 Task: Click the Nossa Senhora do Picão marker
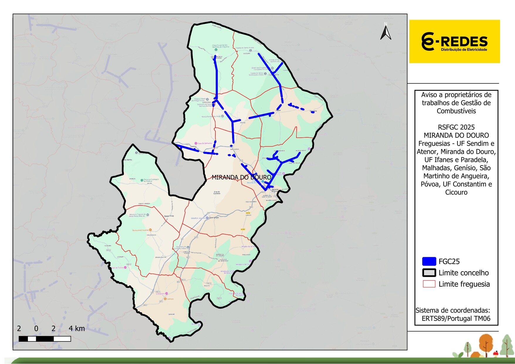click(x=222, y=116)
